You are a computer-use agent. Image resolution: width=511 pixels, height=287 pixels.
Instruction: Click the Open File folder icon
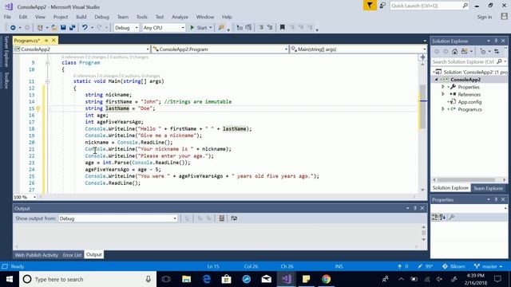click(x=54, y=28)
